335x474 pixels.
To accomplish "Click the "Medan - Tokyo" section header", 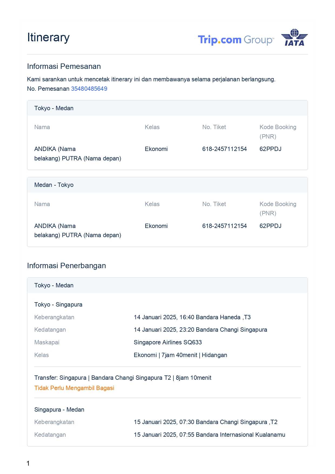I will click(54, 185).
